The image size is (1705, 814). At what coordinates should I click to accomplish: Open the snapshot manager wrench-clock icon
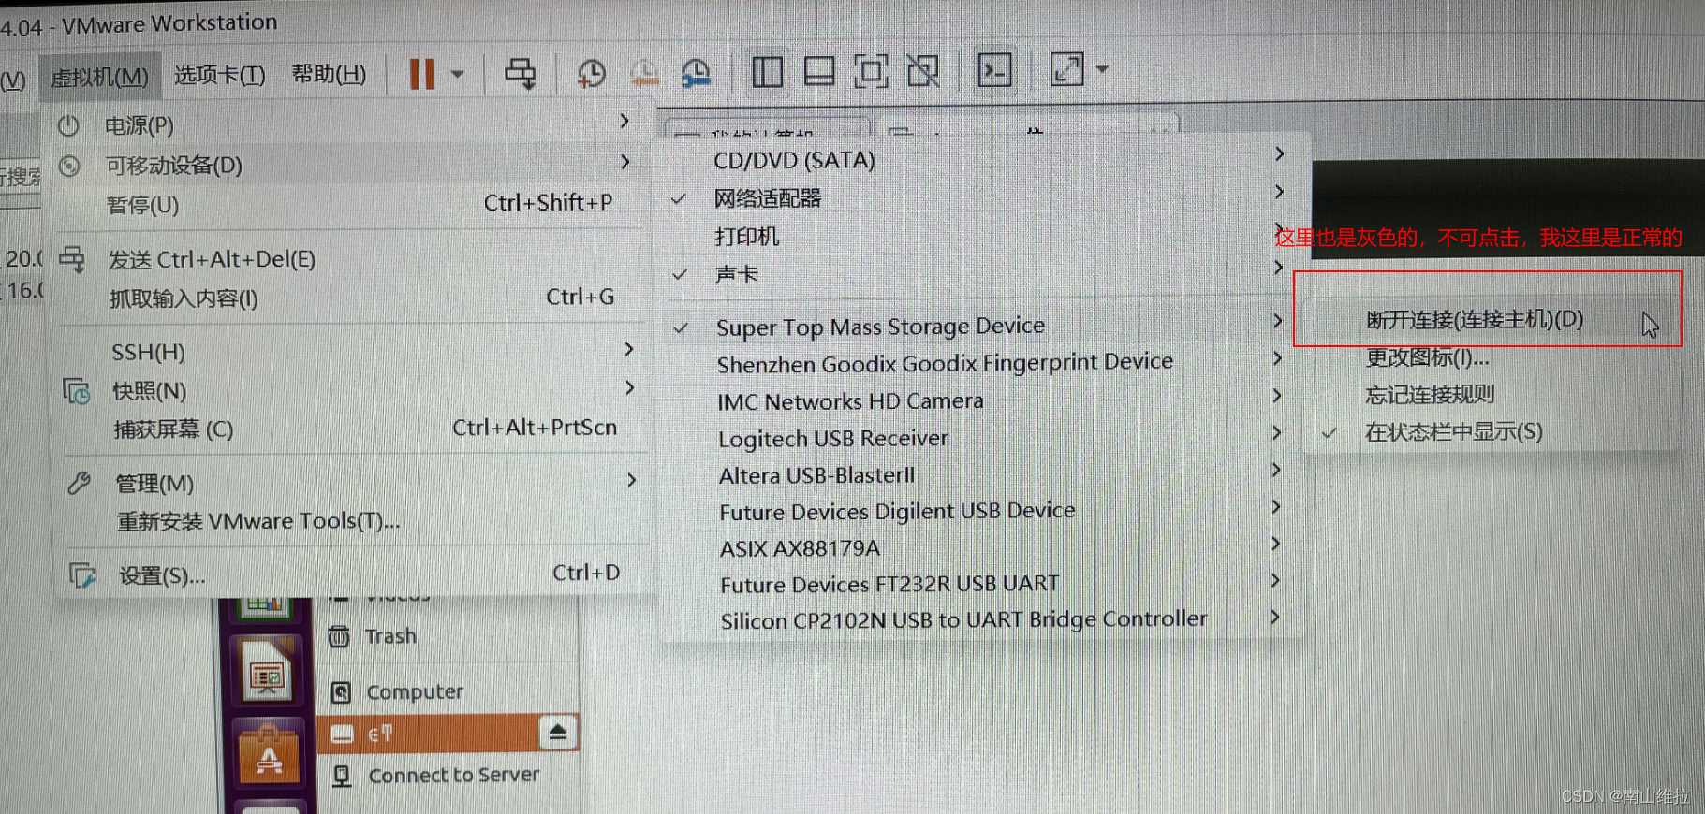click(696, 73)
